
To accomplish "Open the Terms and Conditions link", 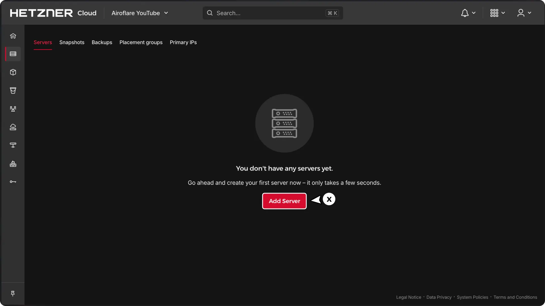I will pos(515,297).
